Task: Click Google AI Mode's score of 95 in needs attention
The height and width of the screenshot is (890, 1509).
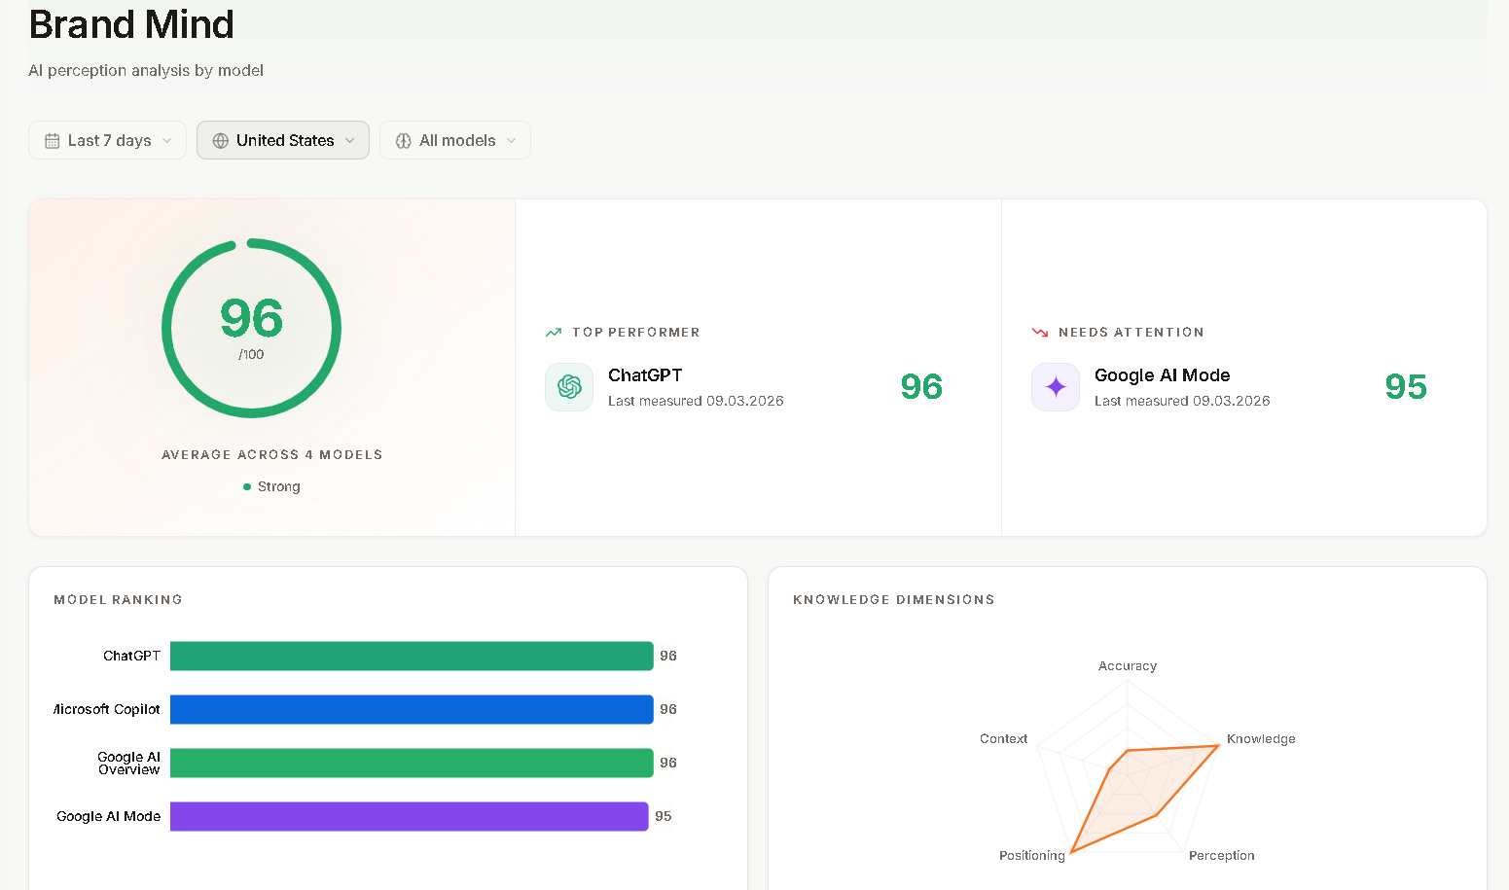Action: click(x=1406, y=387)
